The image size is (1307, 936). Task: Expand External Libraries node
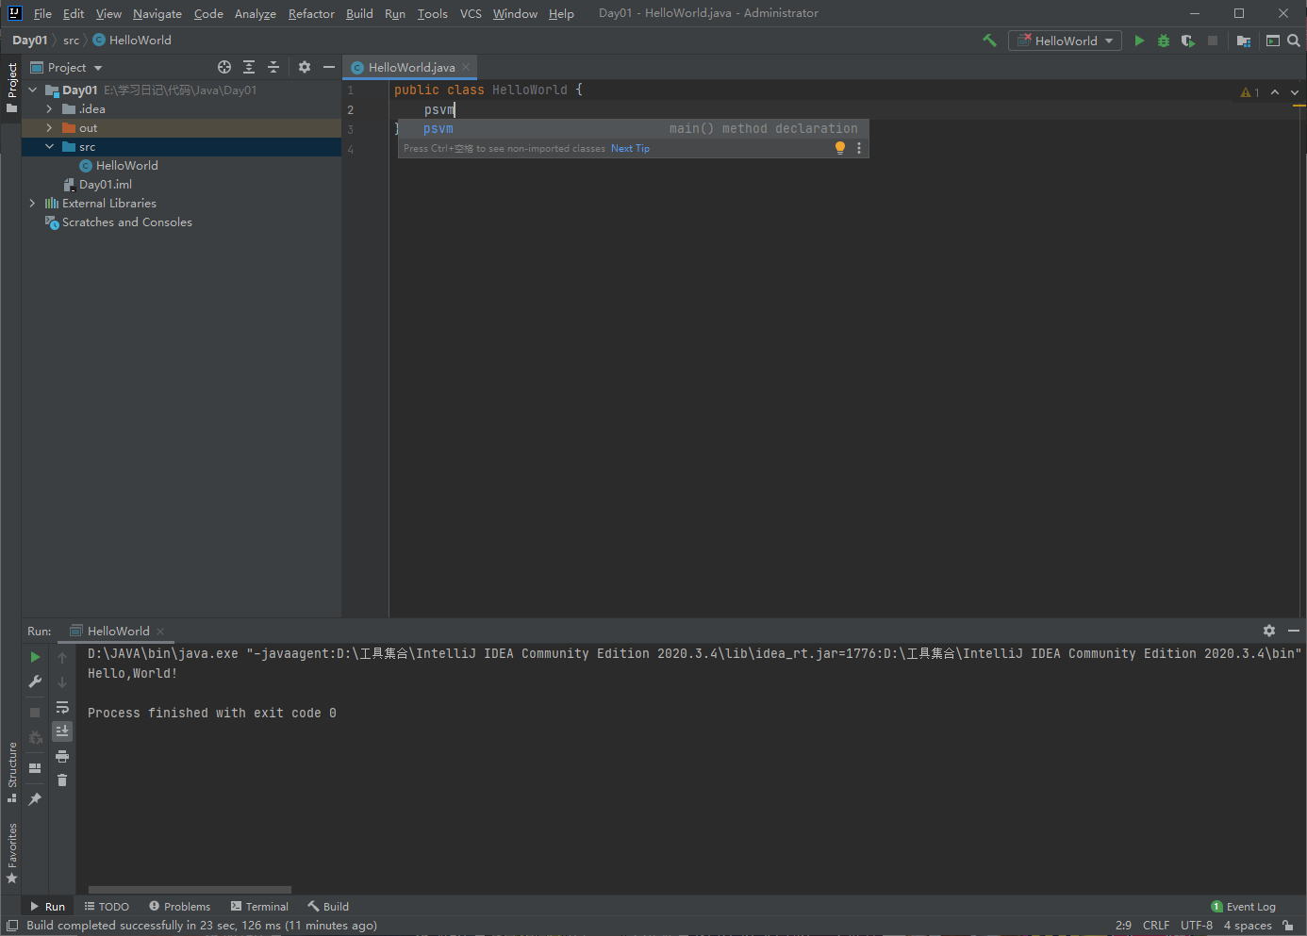32,203
